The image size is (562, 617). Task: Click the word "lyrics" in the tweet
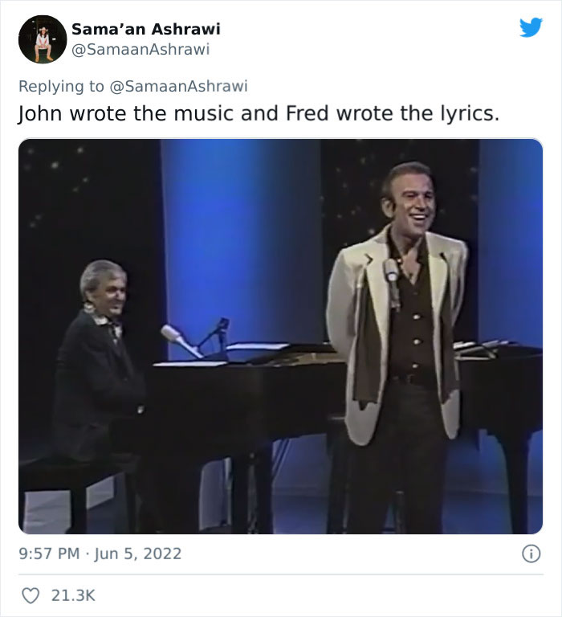click(x=470, y=113)
